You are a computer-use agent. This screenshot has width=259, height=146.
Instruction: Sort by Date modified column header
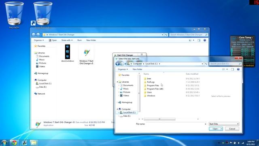192,74
